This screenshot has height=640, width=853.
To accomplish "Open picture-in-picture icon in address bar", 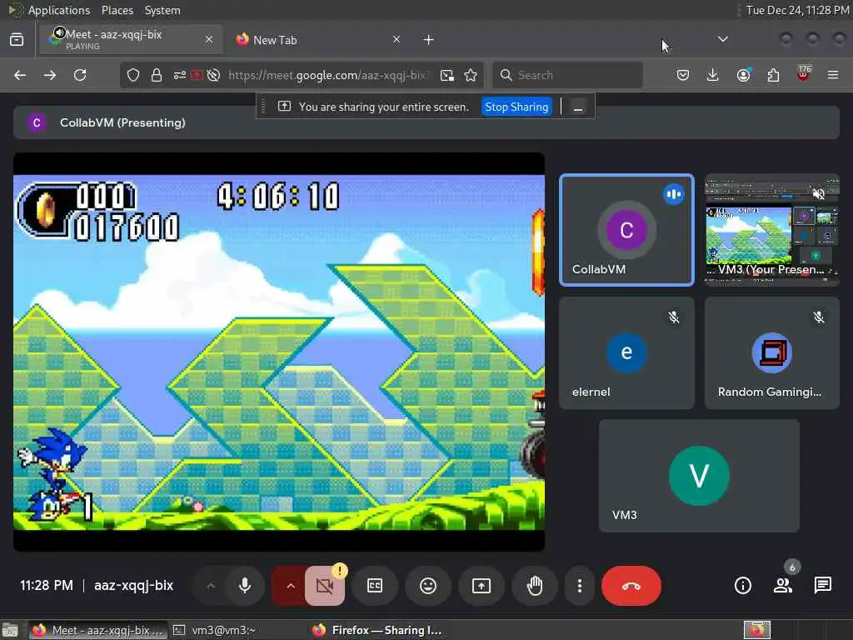I will pos(447,75).
